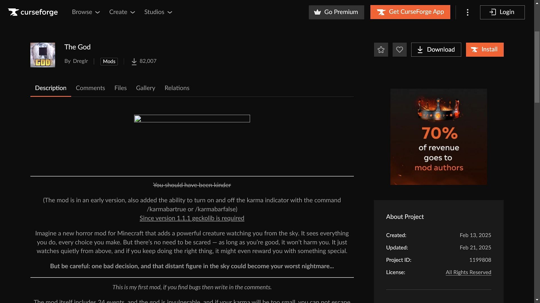Viewport: 540px width, 303px height.
Task: Select the Relations tab
Action: 177,88
